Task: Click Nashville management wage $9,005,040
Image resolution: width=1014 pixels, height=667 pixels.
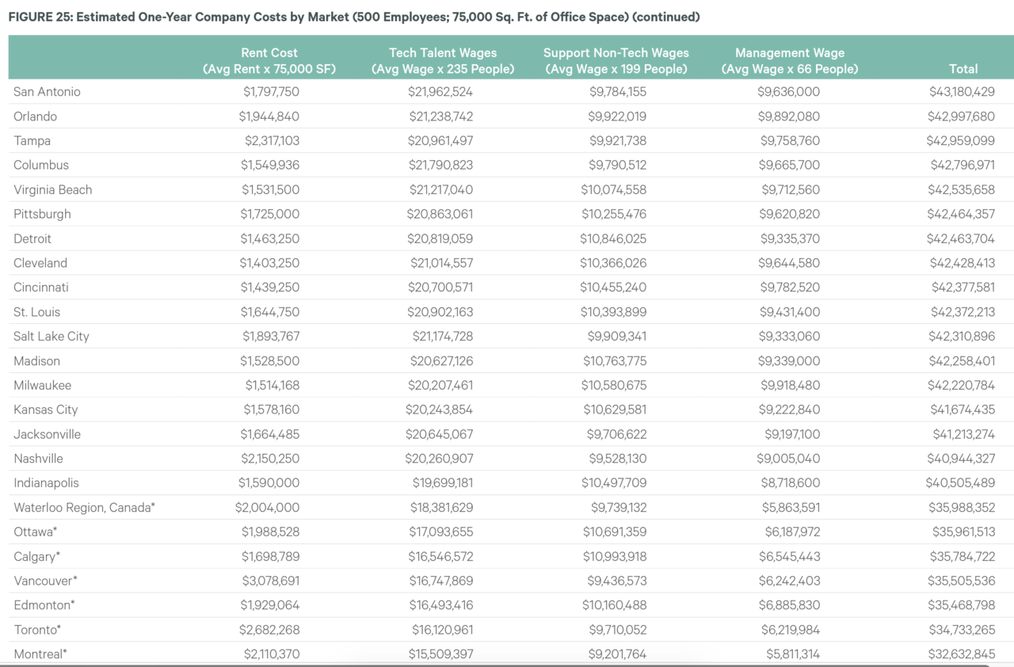Action: (788, 459)
